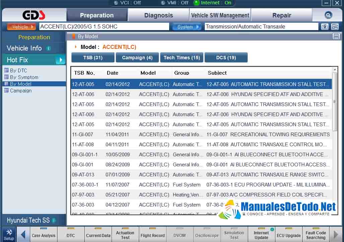The height and width of the screenshot is (242, 344).
Task: Switch to the Repair tab
Action: (x=282, y=15)
